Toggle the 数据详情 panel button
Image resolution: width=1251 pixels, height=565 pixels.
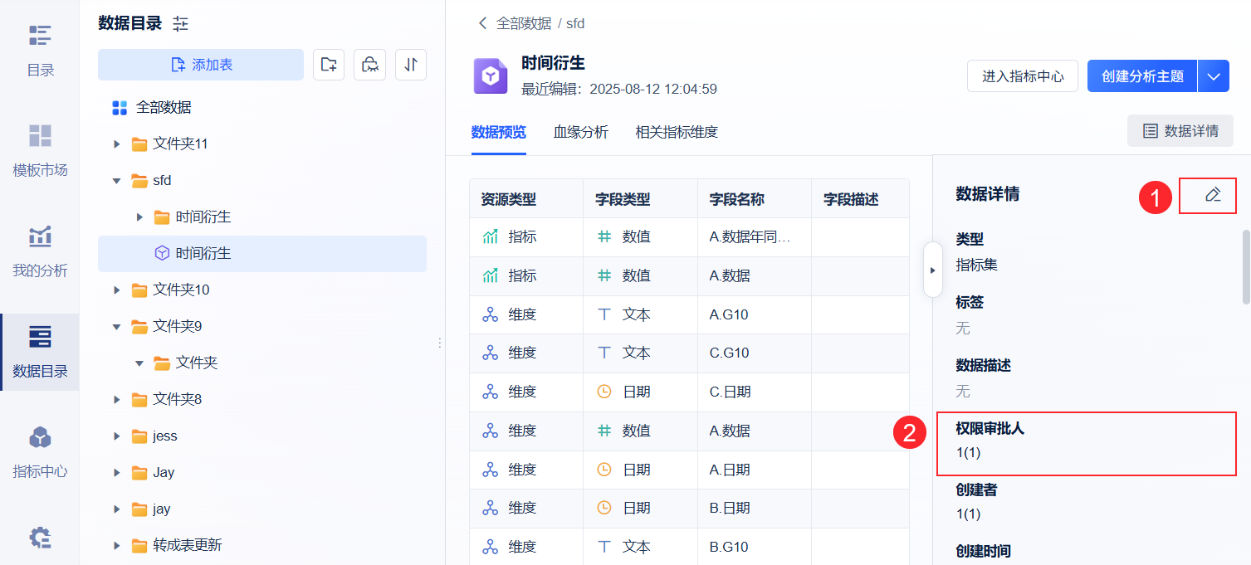pyautogui.click(x=1180, y=130)
